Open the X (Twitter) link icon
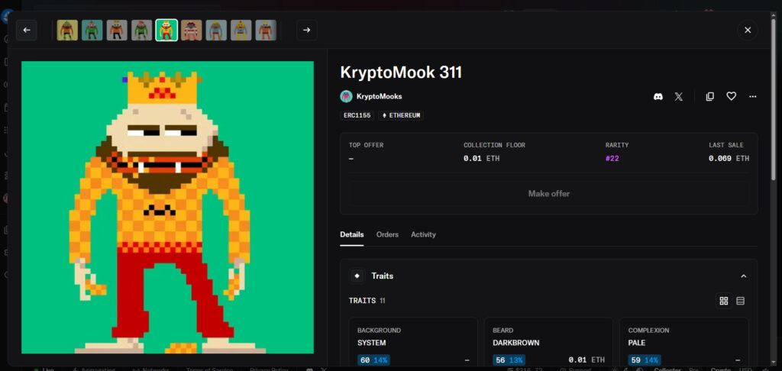 (679, 96)
